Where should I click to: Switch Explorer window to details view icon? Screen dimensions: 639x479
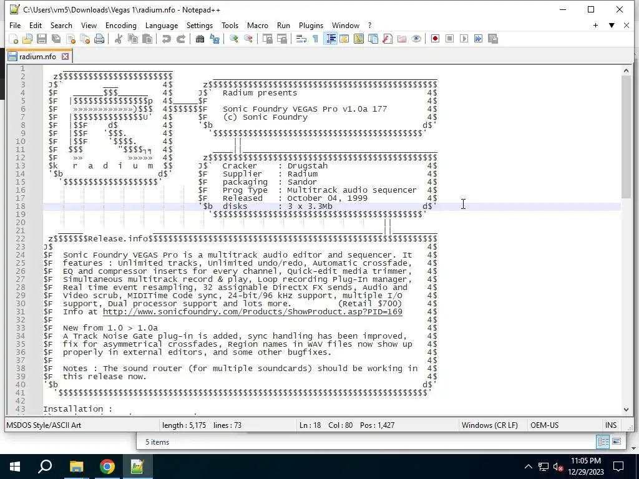pyautogui.click(x=603, y=442)
